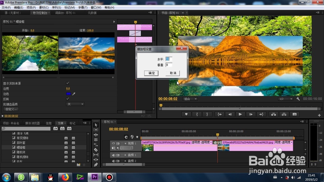Create new custom bin in Effects panel
The height and width of the screenshot is (182, 324).
coord(78,165)
